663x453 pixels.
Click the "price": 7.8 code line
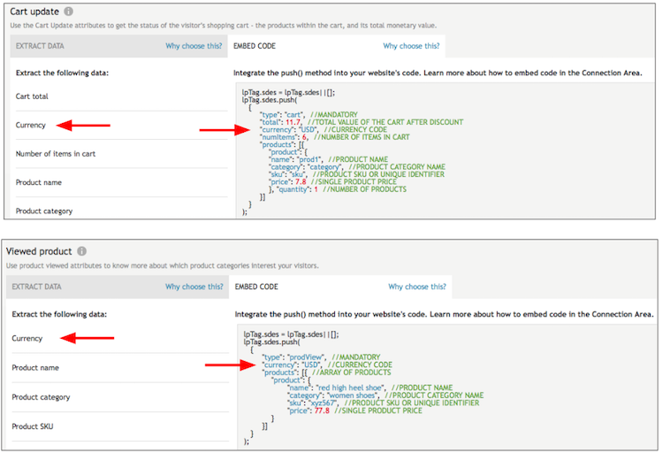pyautogui.click(x=332, y=181)
